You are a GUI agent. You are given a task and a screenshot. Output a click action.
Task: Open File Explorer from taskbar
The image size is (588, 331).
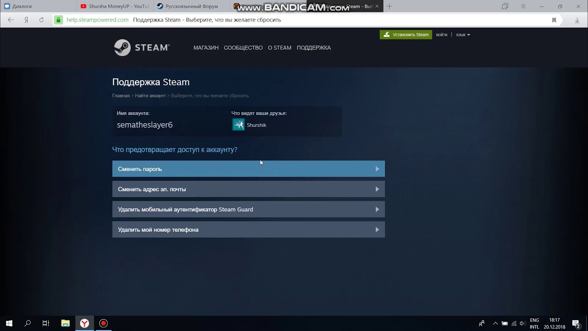pyautogui.click(x=65, y=323)
